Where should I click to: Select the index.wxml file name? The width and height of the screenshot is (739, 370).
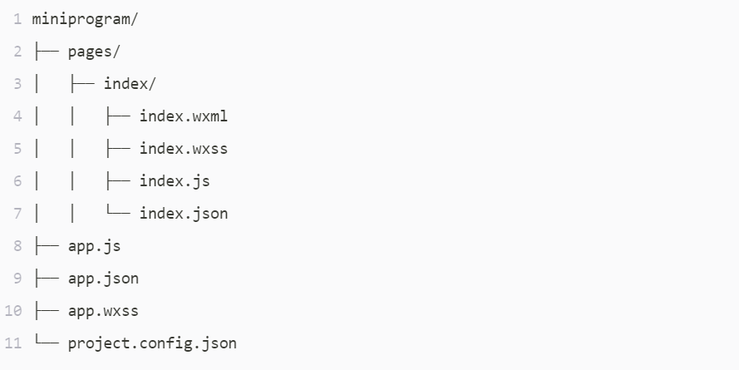pyautogui.click(x=184, y=116)
